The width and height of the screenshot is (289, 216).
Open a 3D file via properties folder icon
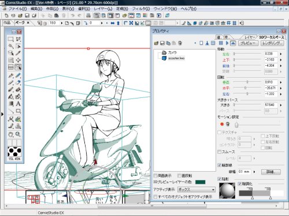point(156,43)
